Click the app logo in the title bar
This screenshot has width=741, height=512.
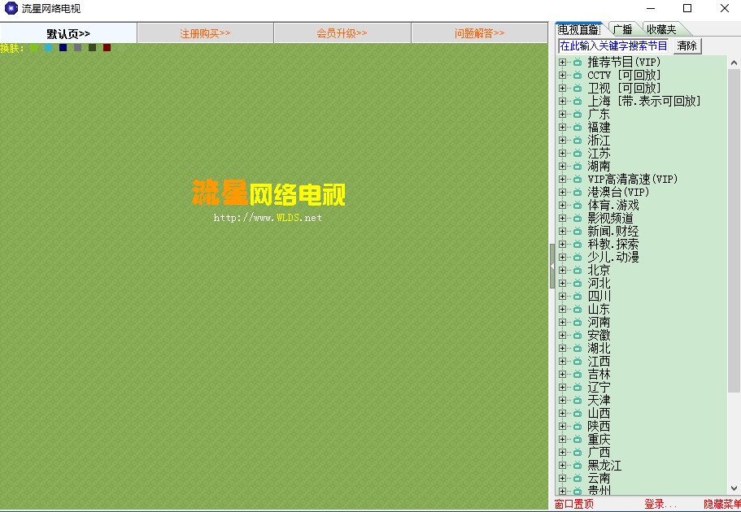pos(11,9)
